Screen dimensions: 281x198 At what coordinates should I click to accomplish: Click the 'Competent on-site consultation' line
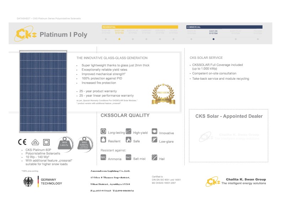[214, 73]
